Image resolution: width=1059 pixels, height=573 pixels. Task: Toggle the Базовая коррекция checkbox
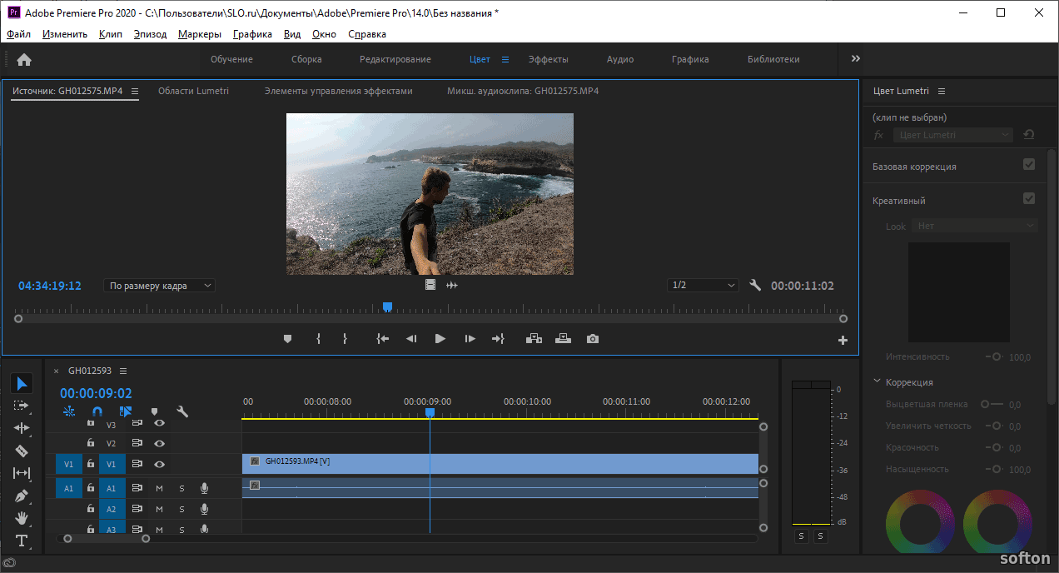coord(1029,165)
